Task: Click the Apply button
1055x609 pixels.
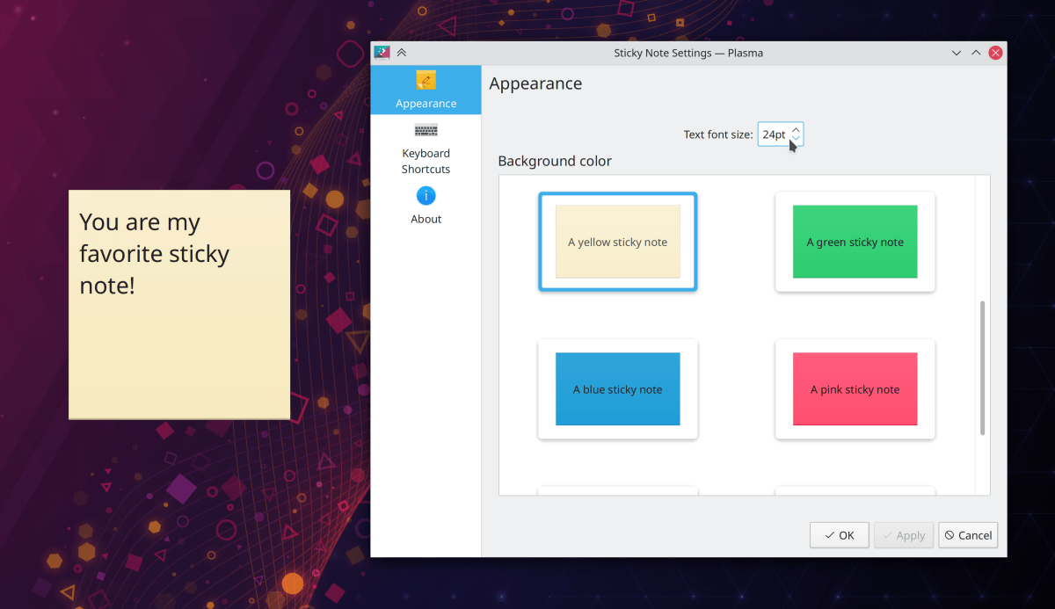Action: 903,535
